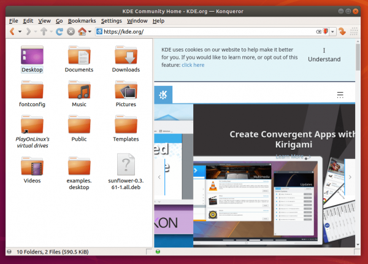Open the View menu
Screen dimensions: 368x264
pyautogui.click(x=44, y=21)
